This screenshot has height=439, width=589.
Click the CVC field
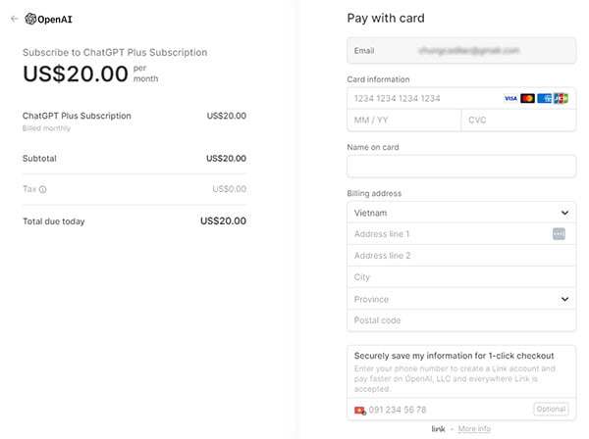pos(518,121)
